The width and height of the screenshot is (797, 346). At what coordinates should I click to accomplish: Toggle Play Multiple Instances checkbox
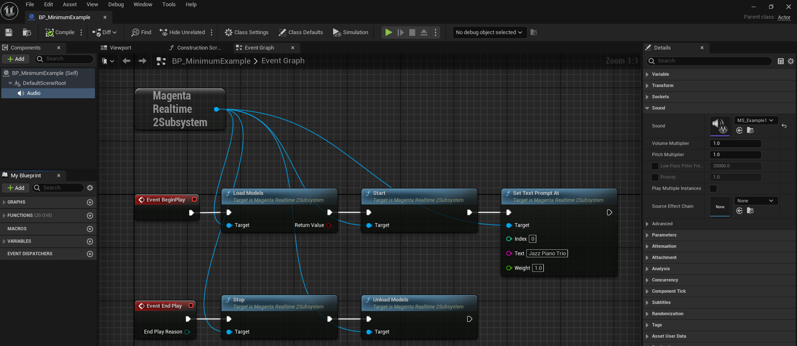(713, 189)
